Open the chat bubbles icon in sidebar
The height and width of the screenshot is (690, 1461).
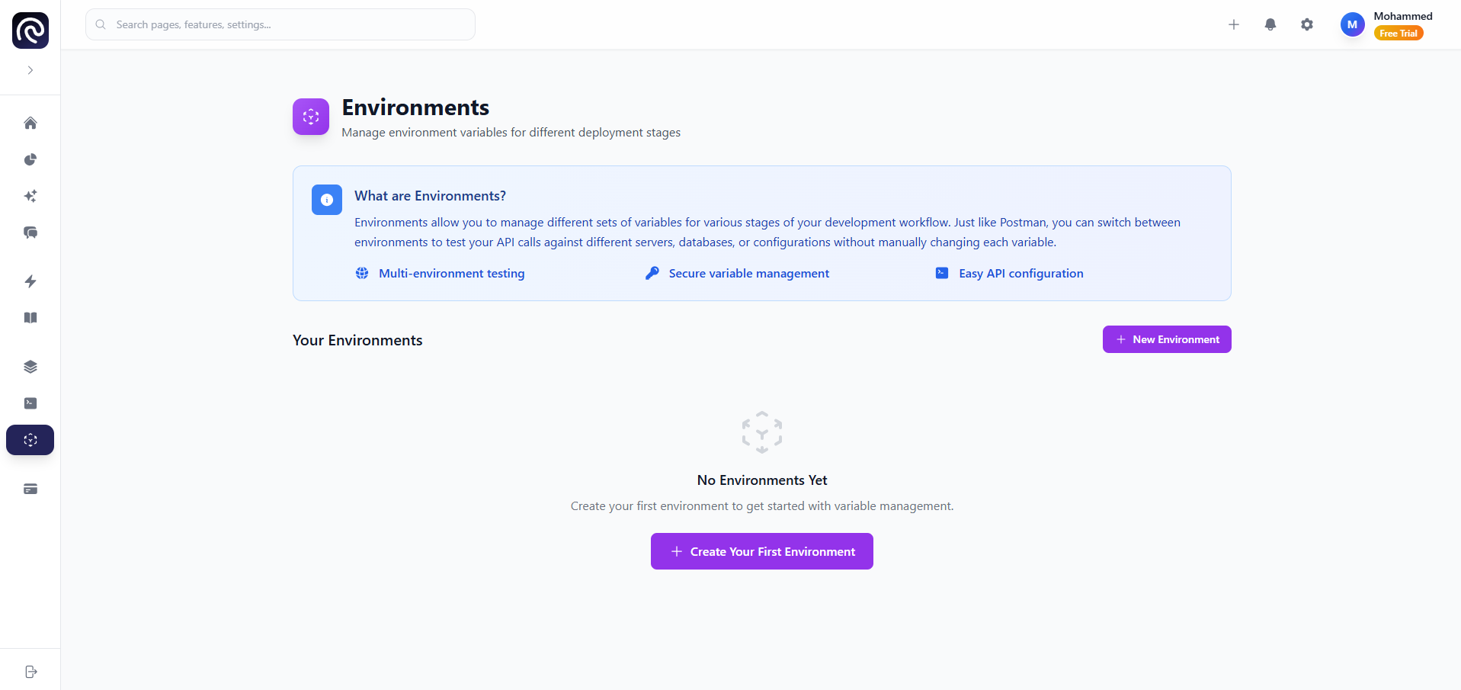tap(30, 233)
